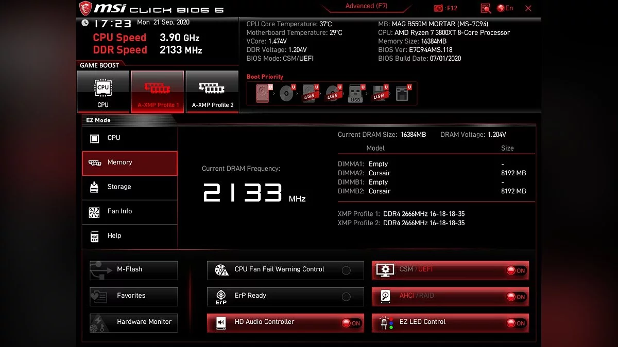618x347 pixels.
Task: Click the heart list icon on Favorites
Action: tap(99, 297)
